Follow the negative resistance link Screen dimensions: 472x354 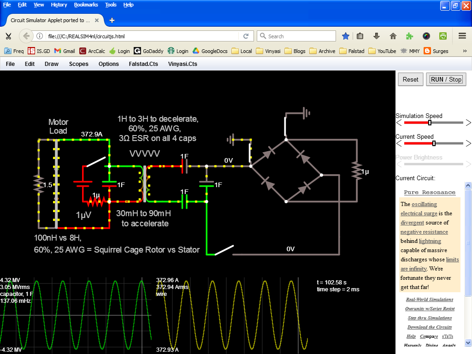tap(424, 232)
